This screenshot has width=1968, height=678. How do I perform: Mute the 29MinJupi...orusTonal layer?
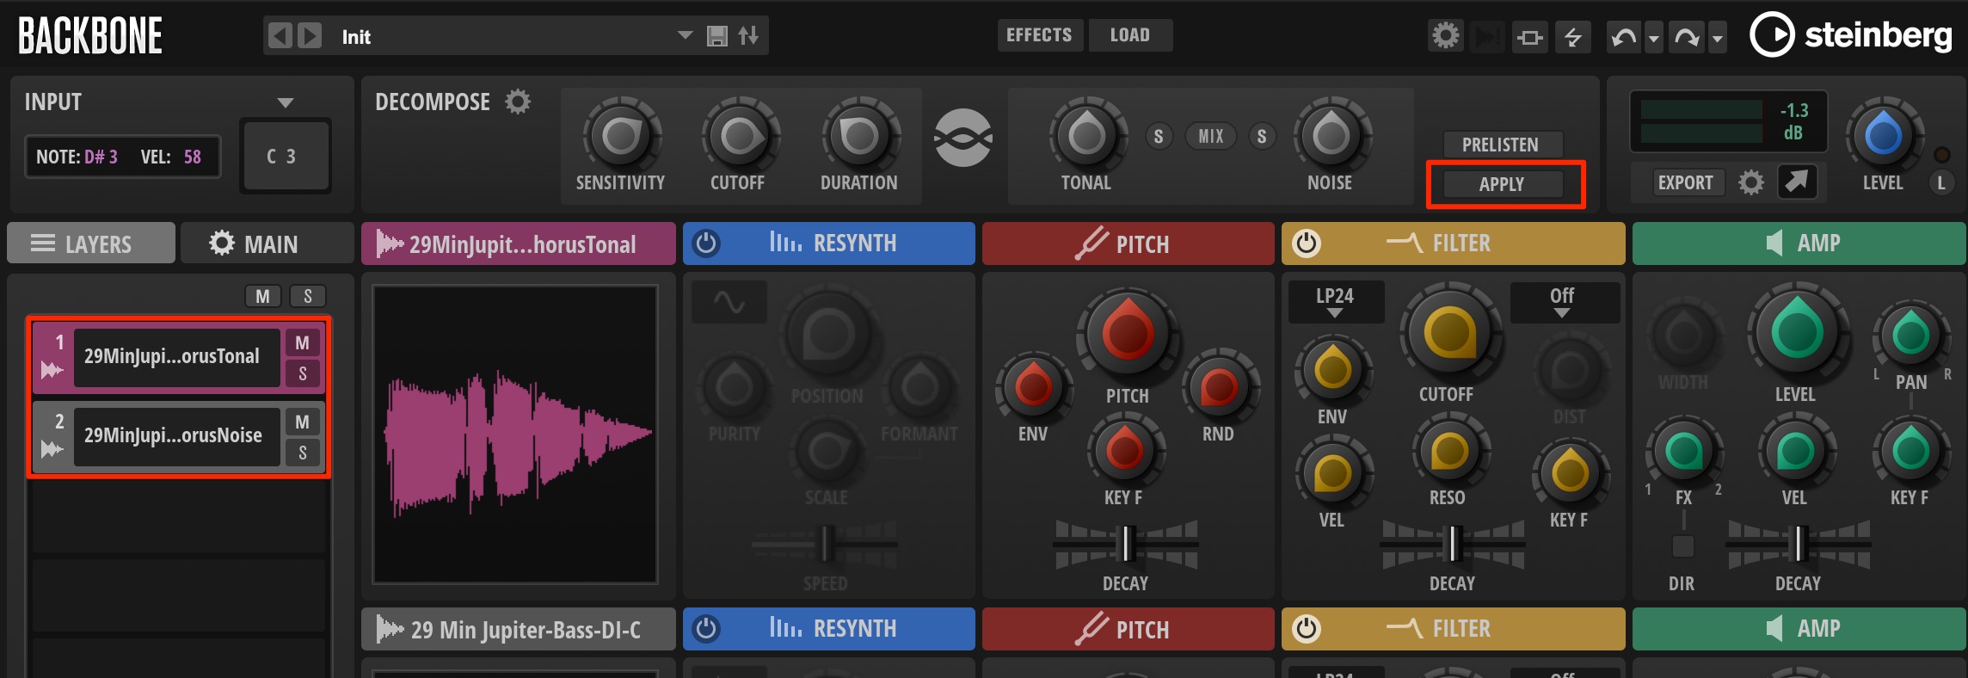pos(303,342)
